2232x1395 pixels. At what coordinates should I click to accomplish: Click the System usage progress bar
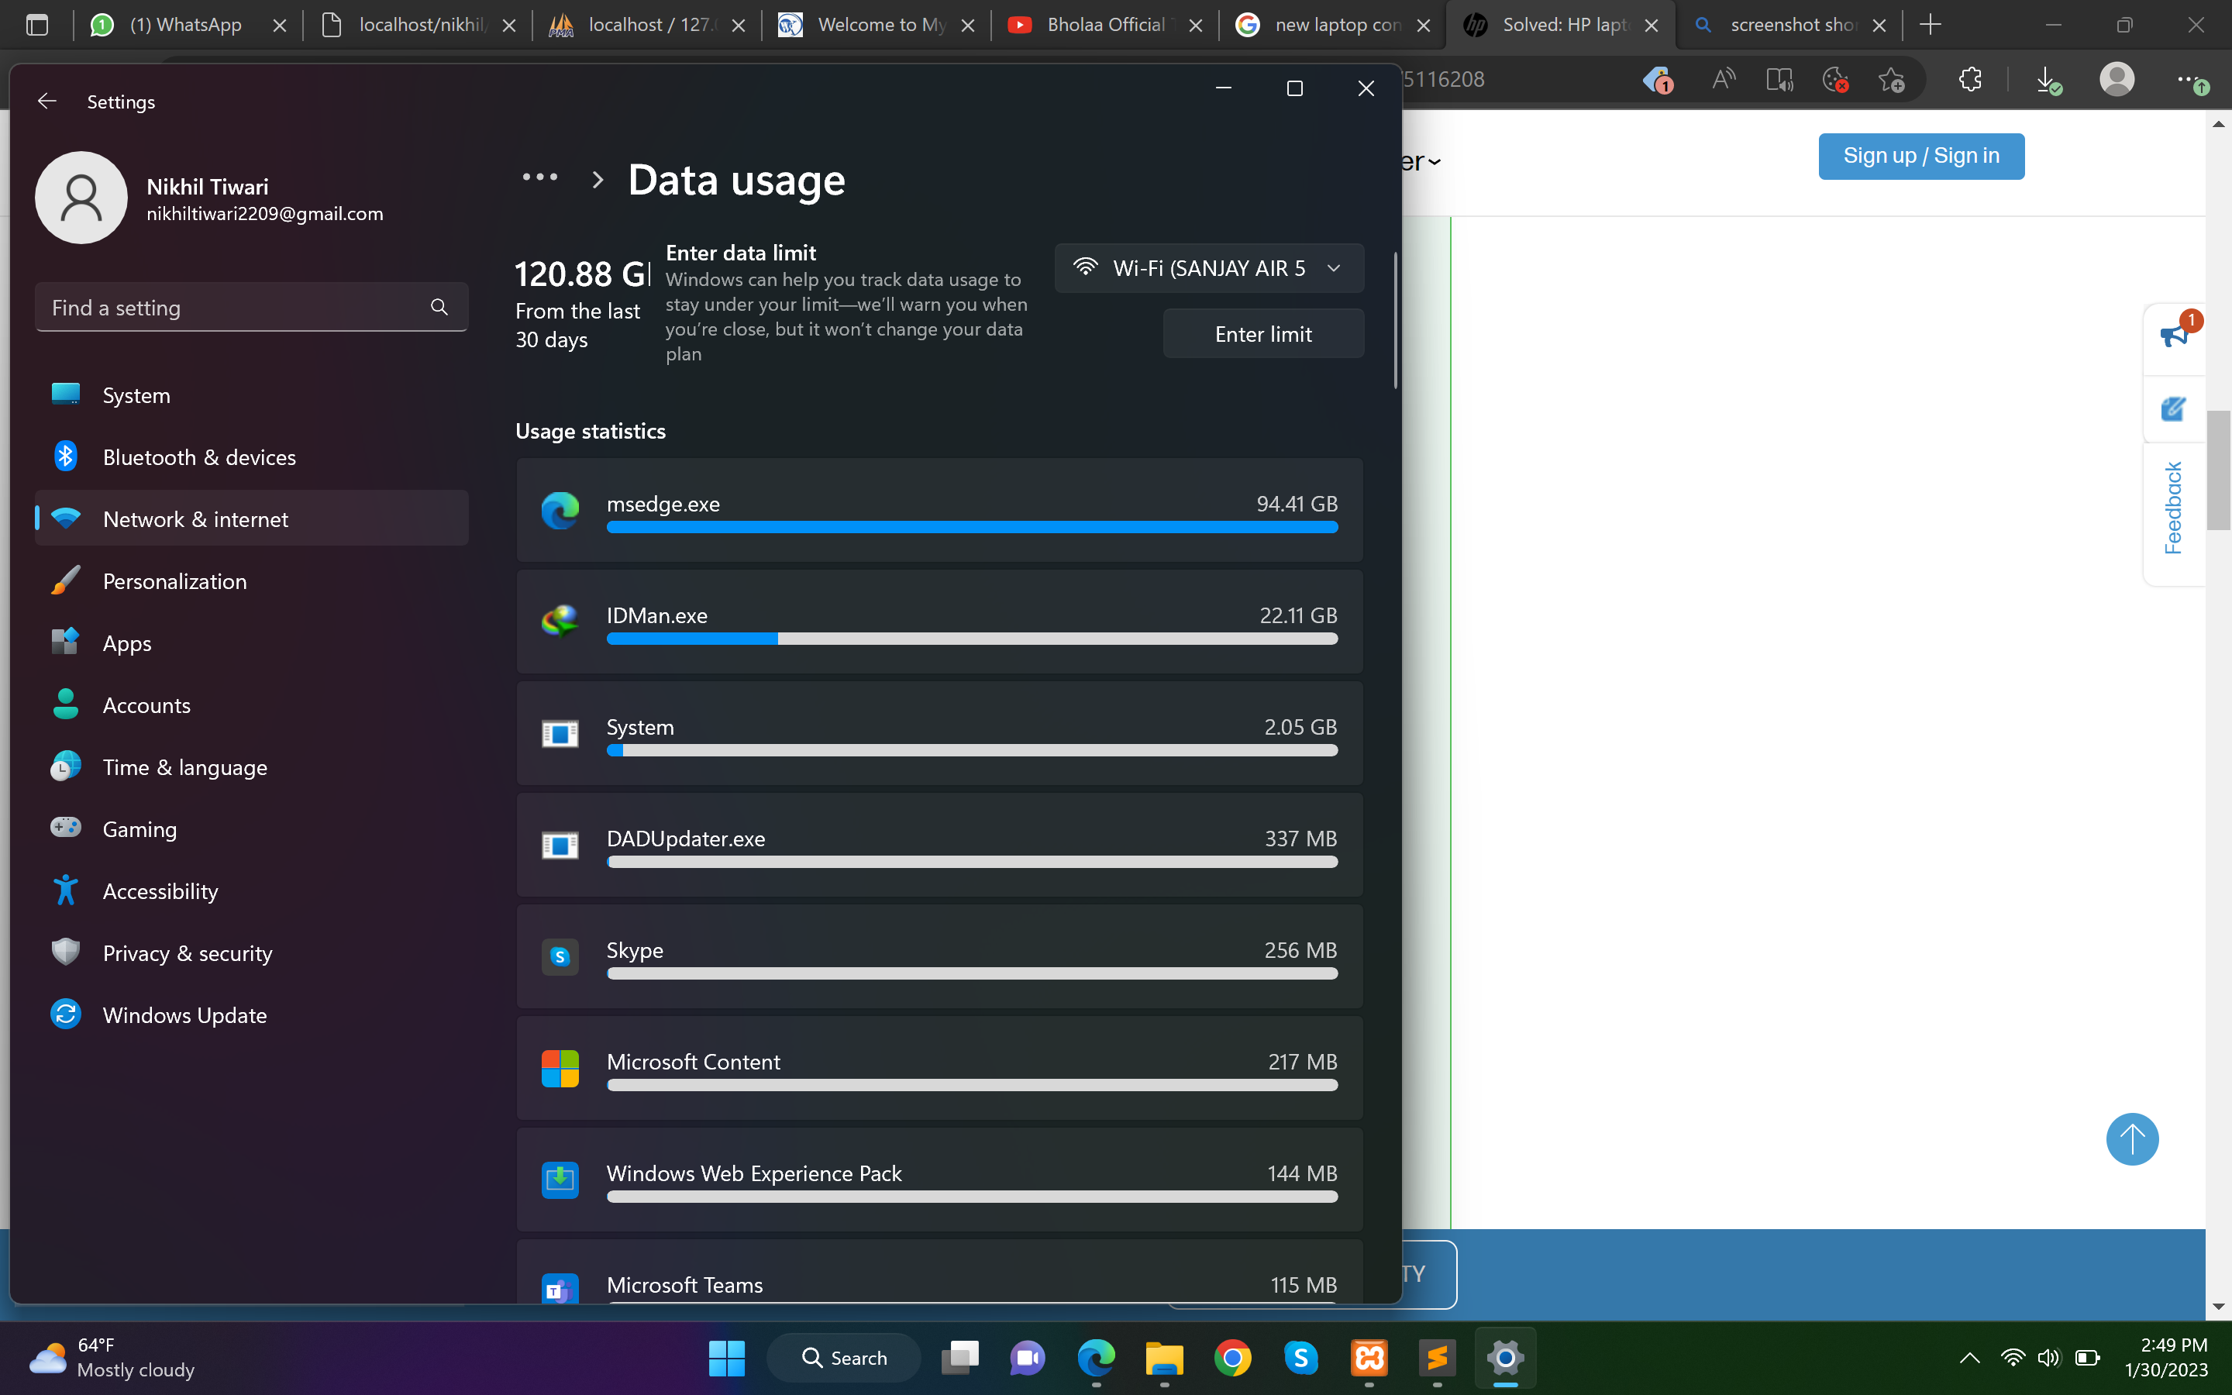(972, 750)
